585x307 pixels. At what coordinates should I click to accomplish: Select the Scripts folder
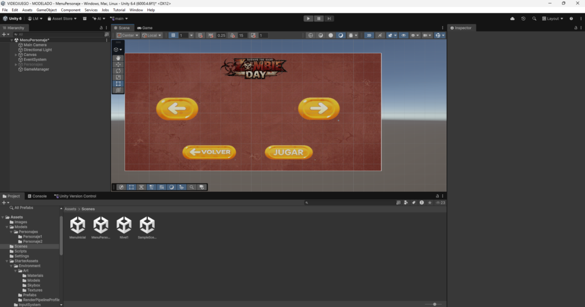(x=21, y=252)
